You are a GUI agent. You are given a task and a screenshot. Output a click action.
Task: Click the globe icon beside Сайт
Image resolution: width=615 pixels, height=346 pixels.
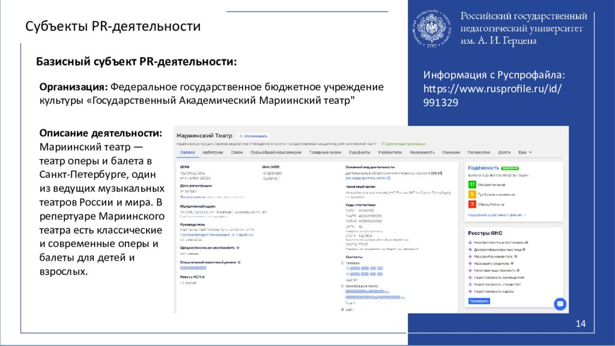(342, 309)
